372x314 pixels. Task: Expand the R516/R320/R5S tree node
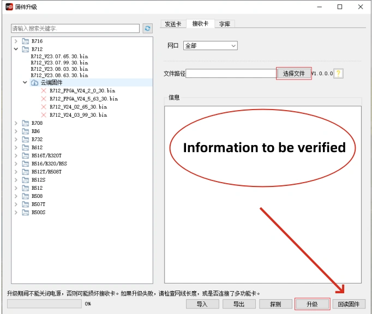[x=16, y=164]
